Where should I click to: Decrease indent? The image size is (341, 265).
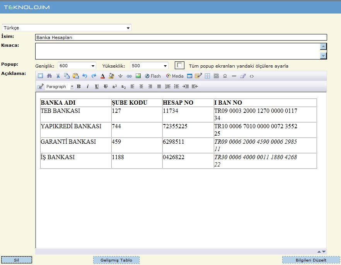click(194, 87)
